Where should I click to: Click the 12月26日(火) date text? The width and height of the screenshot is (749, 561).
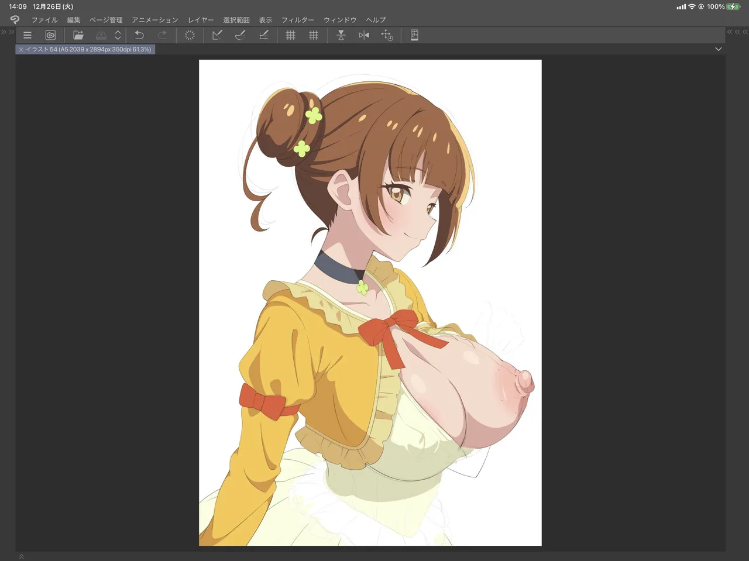tap(53, 6)
